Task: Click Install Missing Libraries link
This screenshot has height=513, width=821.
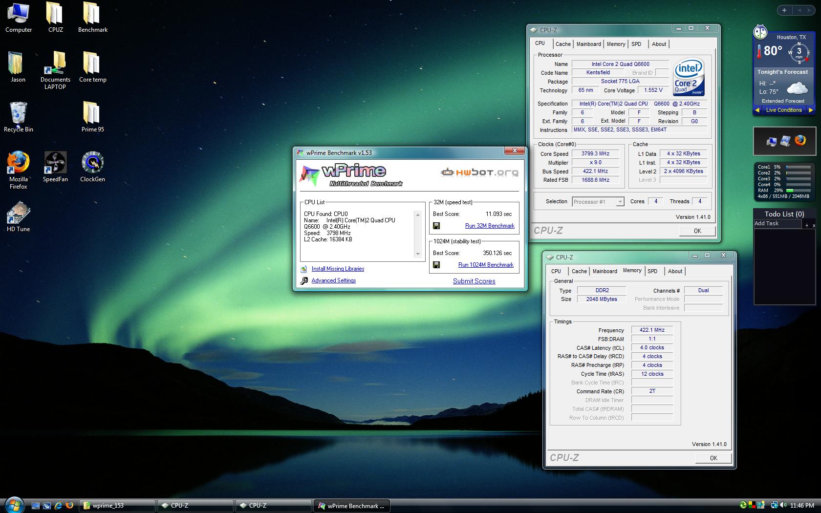Action: click(x=338, y=269)
